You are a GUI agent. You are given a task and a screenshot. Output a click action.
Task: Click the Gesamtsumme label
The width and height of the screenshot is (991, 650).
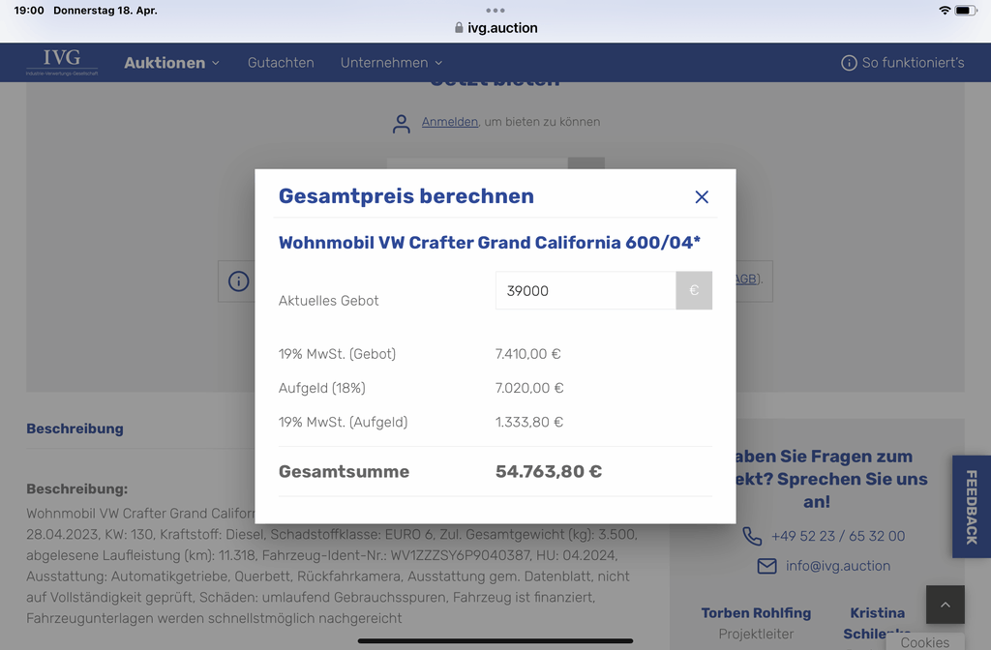point(344,472)
